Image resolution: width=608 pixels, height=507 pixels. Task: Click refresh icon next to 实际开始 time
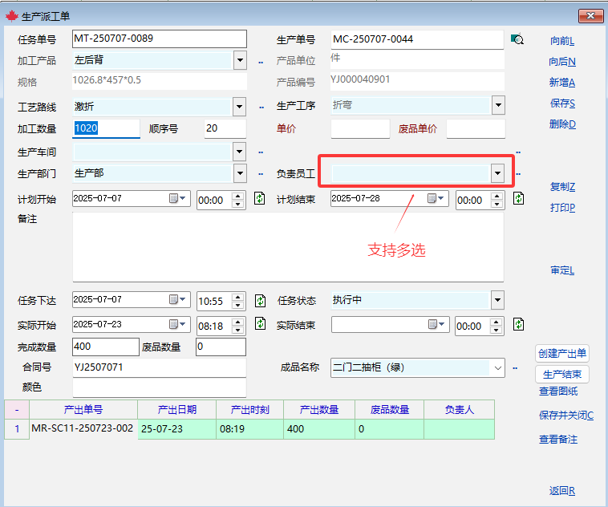(x=260, y=324)
